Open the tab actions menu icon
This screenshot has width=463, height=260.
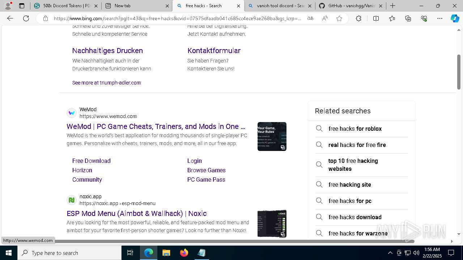click(x=22, y=6)
